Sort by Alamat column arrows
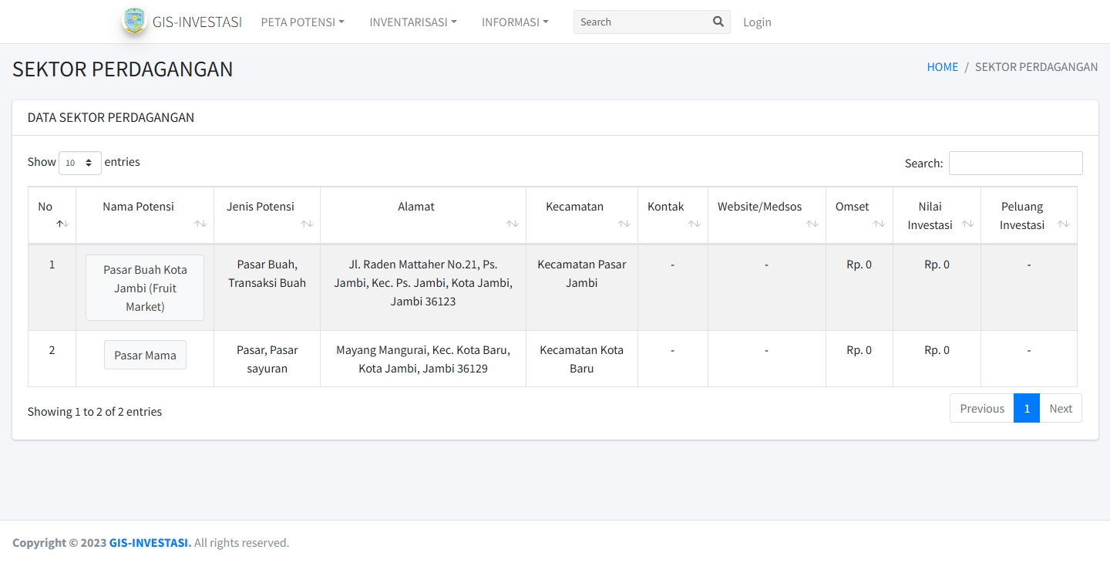The height and width of the screenshot is (563, 1110). (x=512, y=224)
